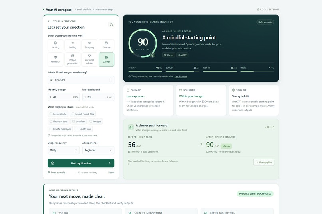
Task: Click the circle icon in the Tool Fit card
Action: (233, 90)
